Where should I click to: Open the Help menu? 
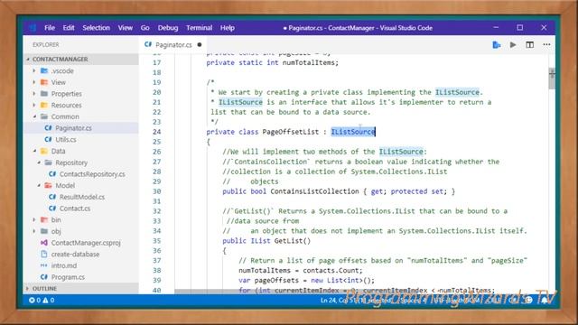click(x=227, y=28)
